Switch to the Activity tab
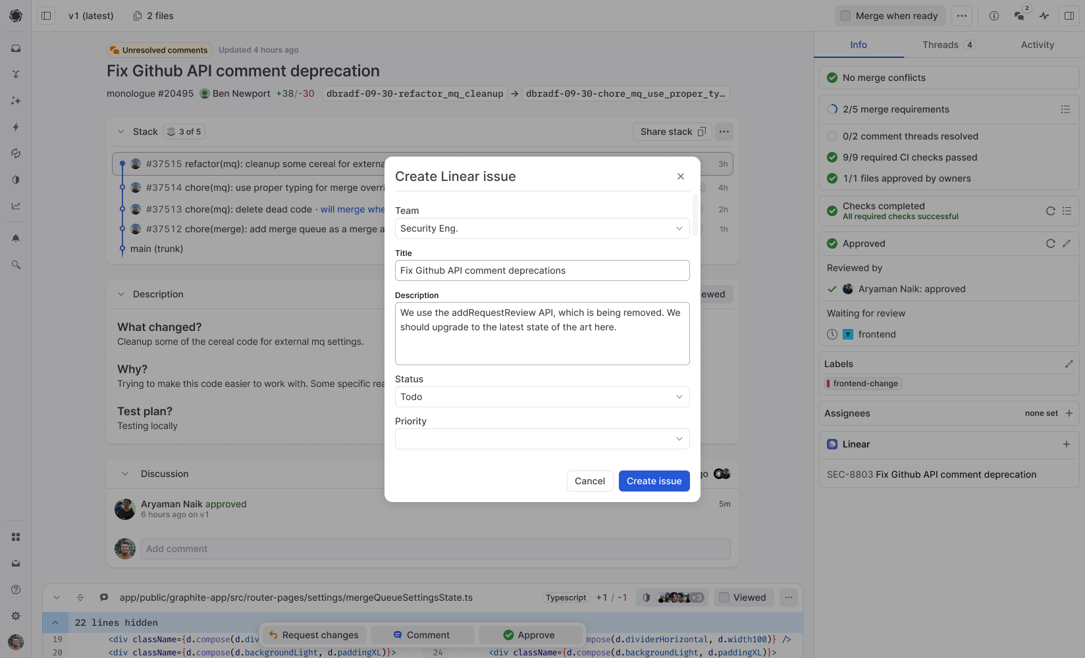Image resolution: width=1085 pixels, height=658 pixels. 1038,45
